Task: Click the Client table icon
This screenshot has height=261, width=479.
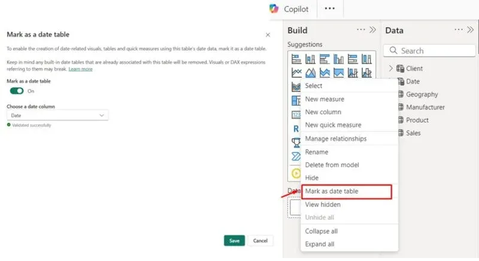Action: click(400, 69)
